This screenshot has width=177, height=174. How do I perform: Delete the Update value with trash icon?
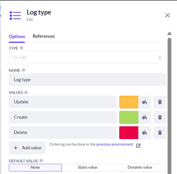click(160, 102)
